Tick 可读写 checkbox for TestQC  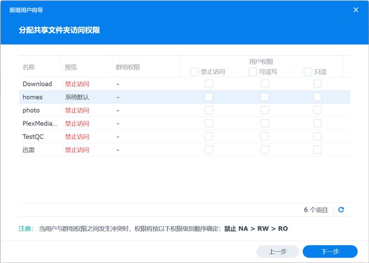coord(264,136)
